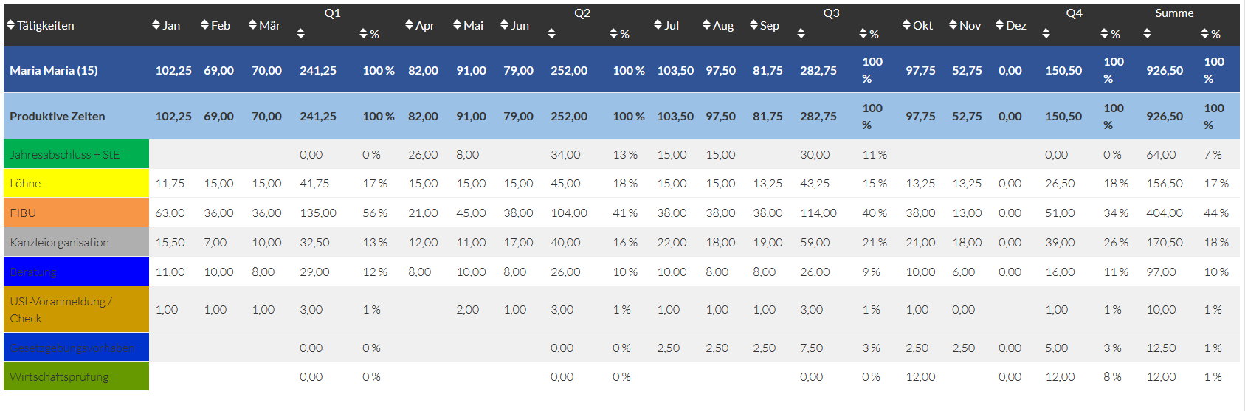Sort by the Mai column
The width and height of the screenshot is (1245, 411).
[x=469, y=25]
